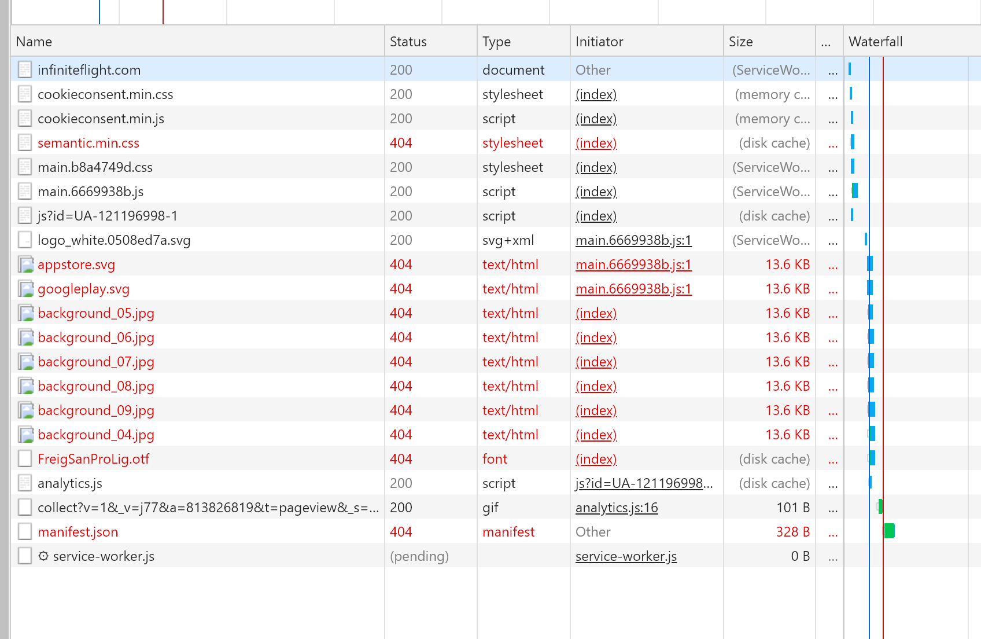
Task: Click the file icon beside analytics.js
Action: 24,483
